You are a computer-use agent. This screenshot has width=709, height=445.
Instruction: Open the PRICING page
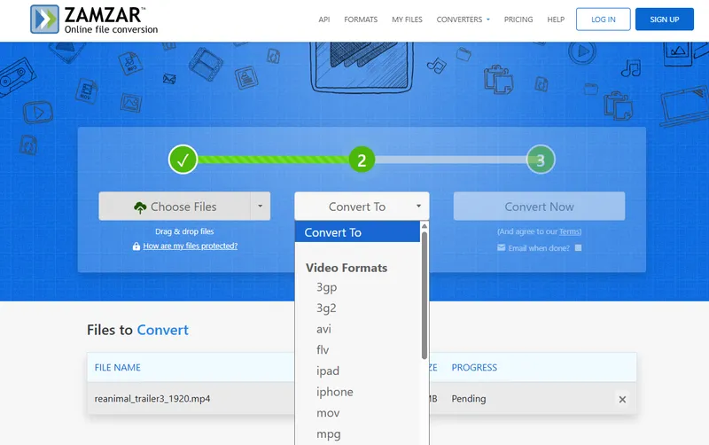click(x=518, y=20)
